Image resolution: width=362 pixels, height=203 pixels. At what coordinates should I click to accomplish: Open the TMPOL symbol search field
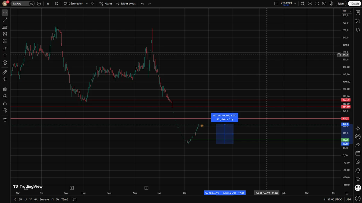tap(20, 4)
